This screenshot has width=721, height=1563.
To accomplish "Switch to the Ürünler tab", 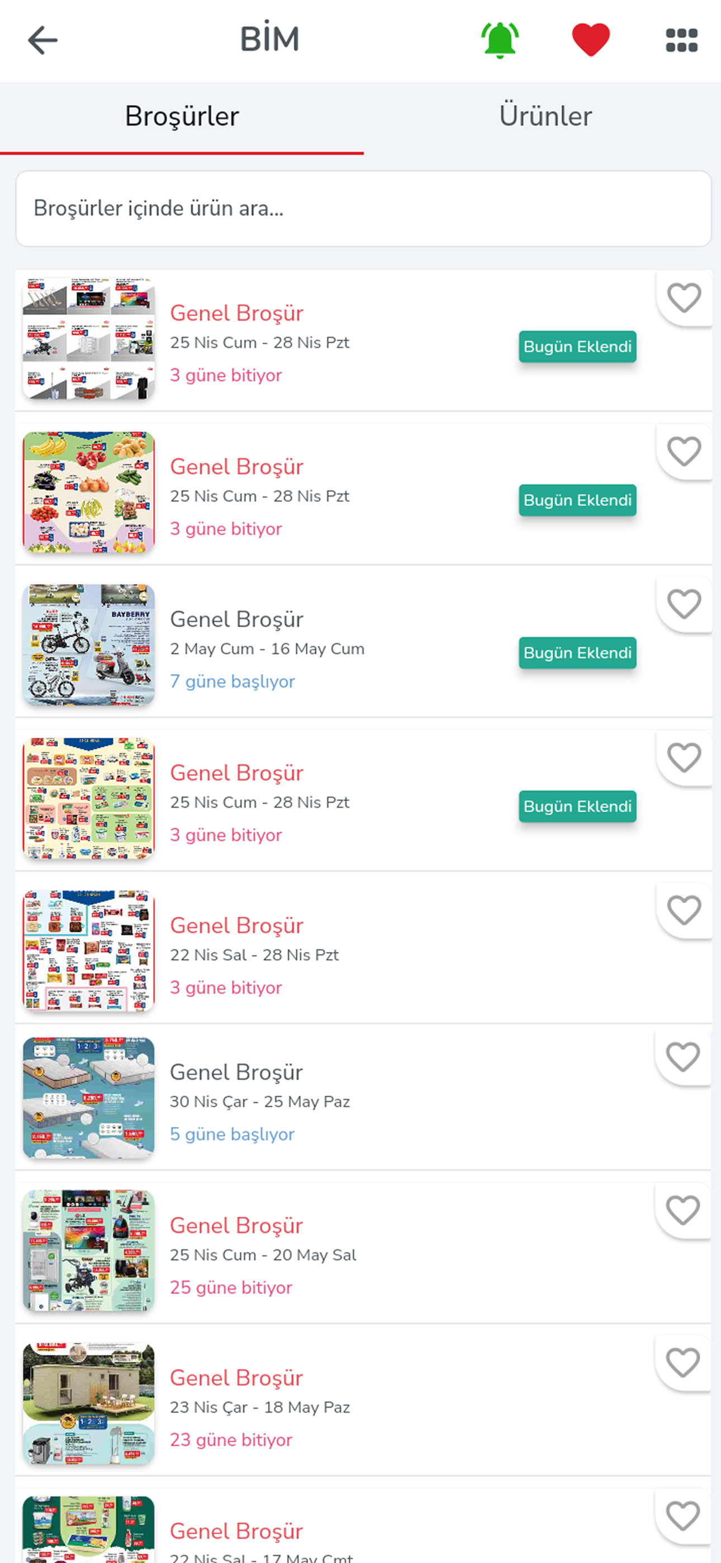I will click(x=545, y=116).
